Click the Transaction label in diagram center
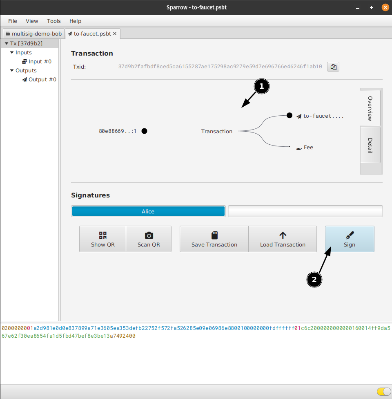Image resolution: width=392 pixels, height=399 pixels. pyautogui.click(x=217, y=131)
